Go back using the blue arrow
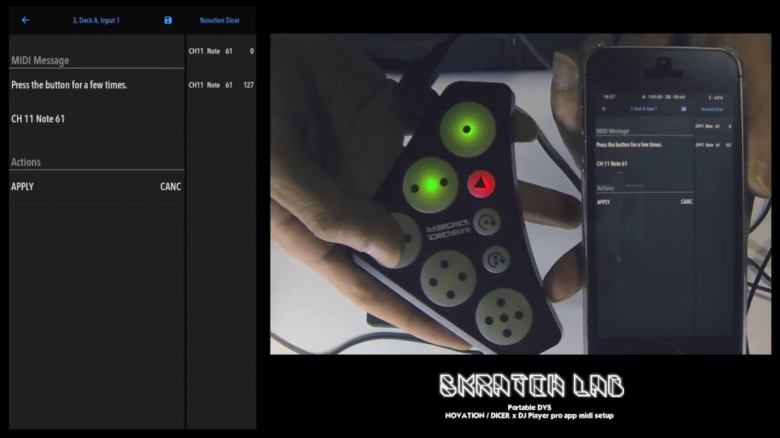 click(25, 20)
